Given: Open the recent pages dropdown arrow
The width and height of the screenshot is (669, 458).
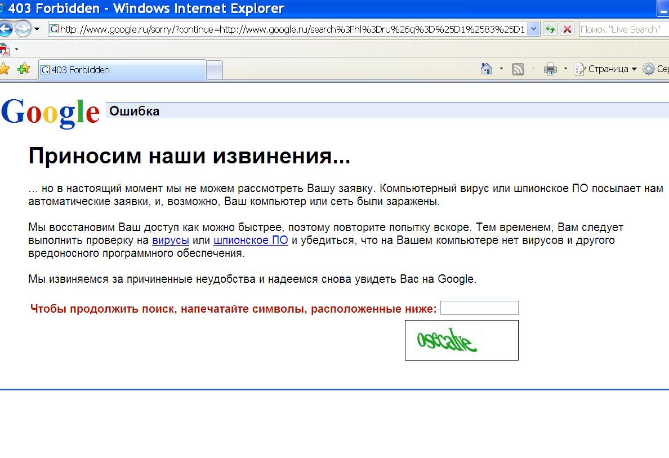Looking at the screenshot, I should coord(37,29).
